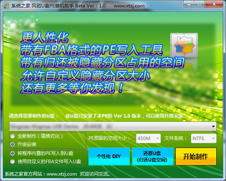Open the U盘 device selection dropdown

pos(113,126)
